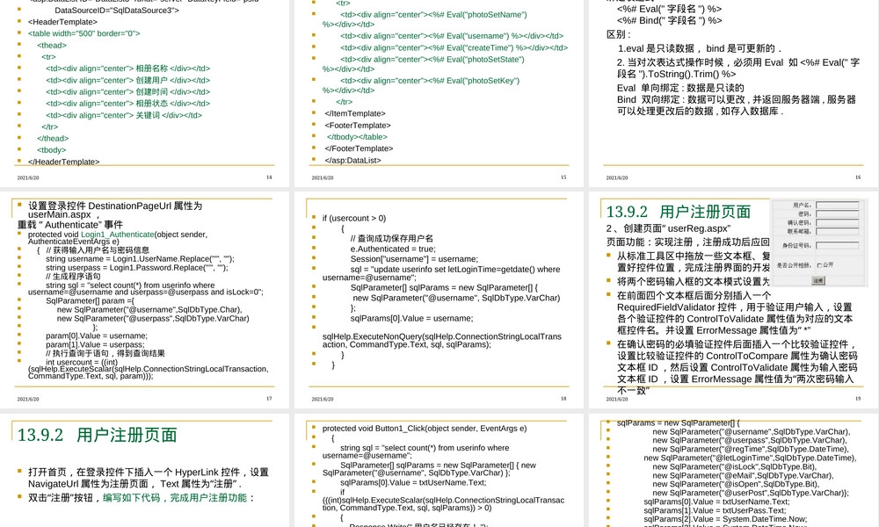Select the Button1_Click code slide thumbnail

[x=439, y=471]
